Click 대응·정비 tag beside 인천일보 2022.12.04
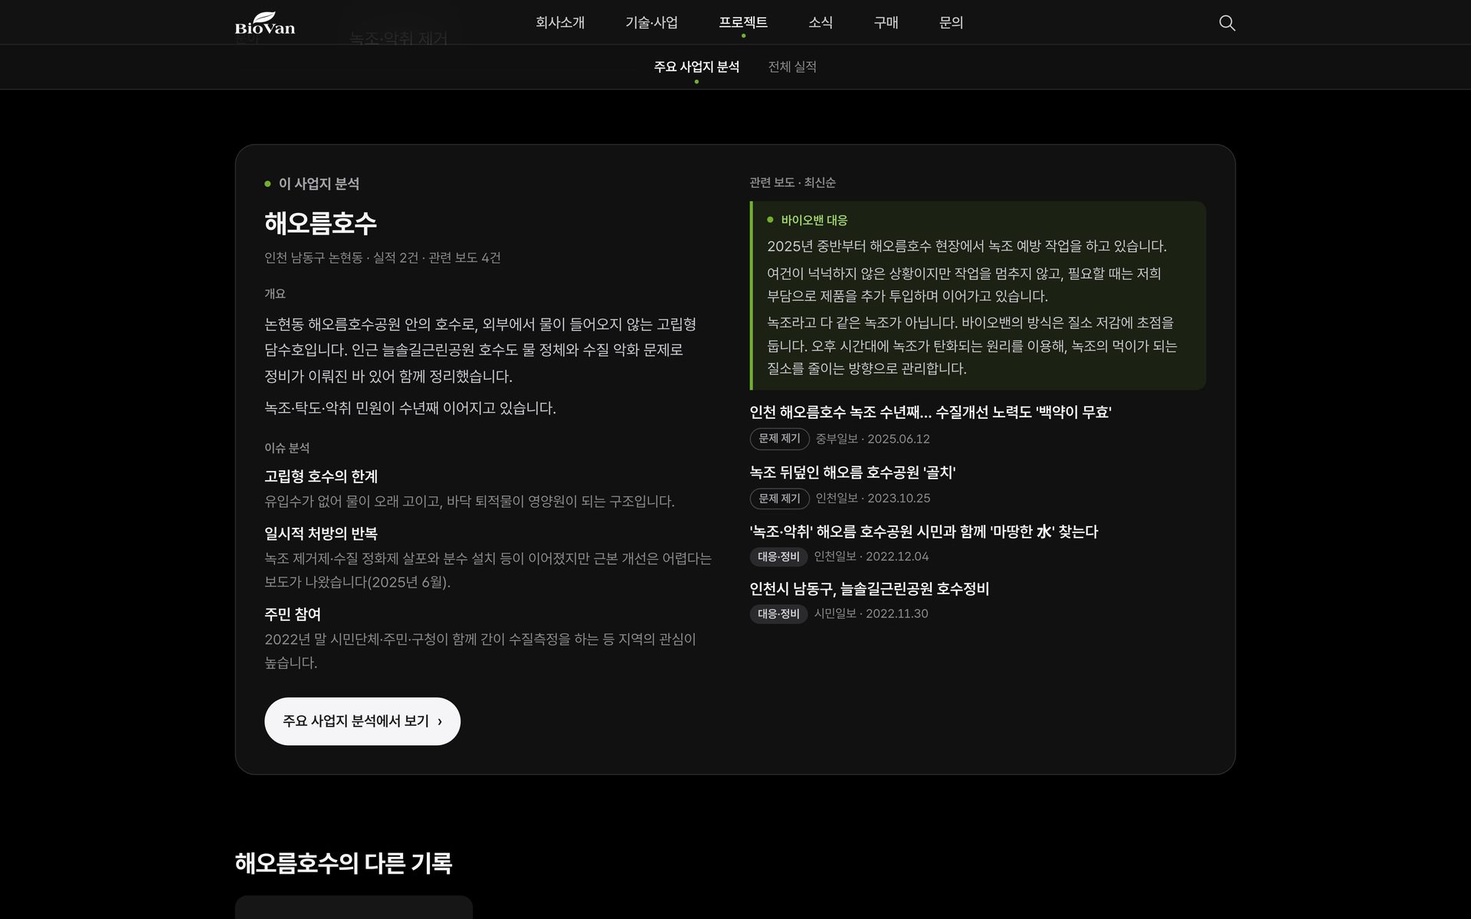 tap(778, 557)
